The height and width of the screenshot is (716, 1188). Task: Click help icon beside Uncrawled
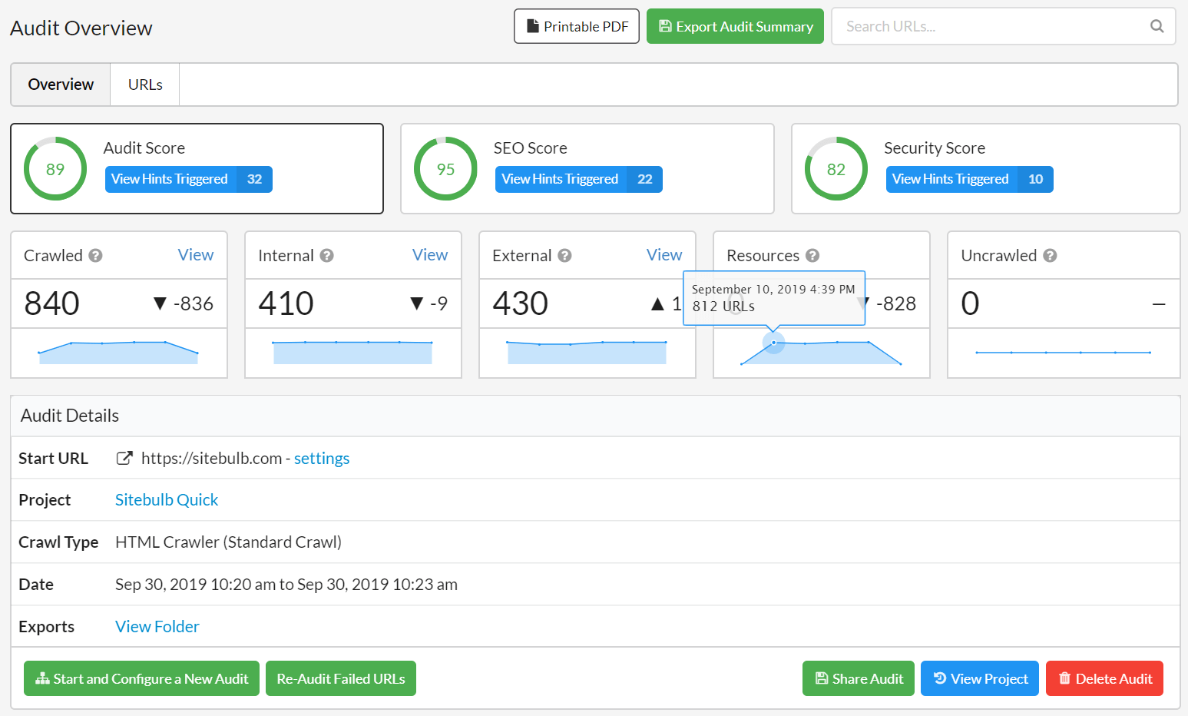pyautogui.click(x=1050, y=256)
